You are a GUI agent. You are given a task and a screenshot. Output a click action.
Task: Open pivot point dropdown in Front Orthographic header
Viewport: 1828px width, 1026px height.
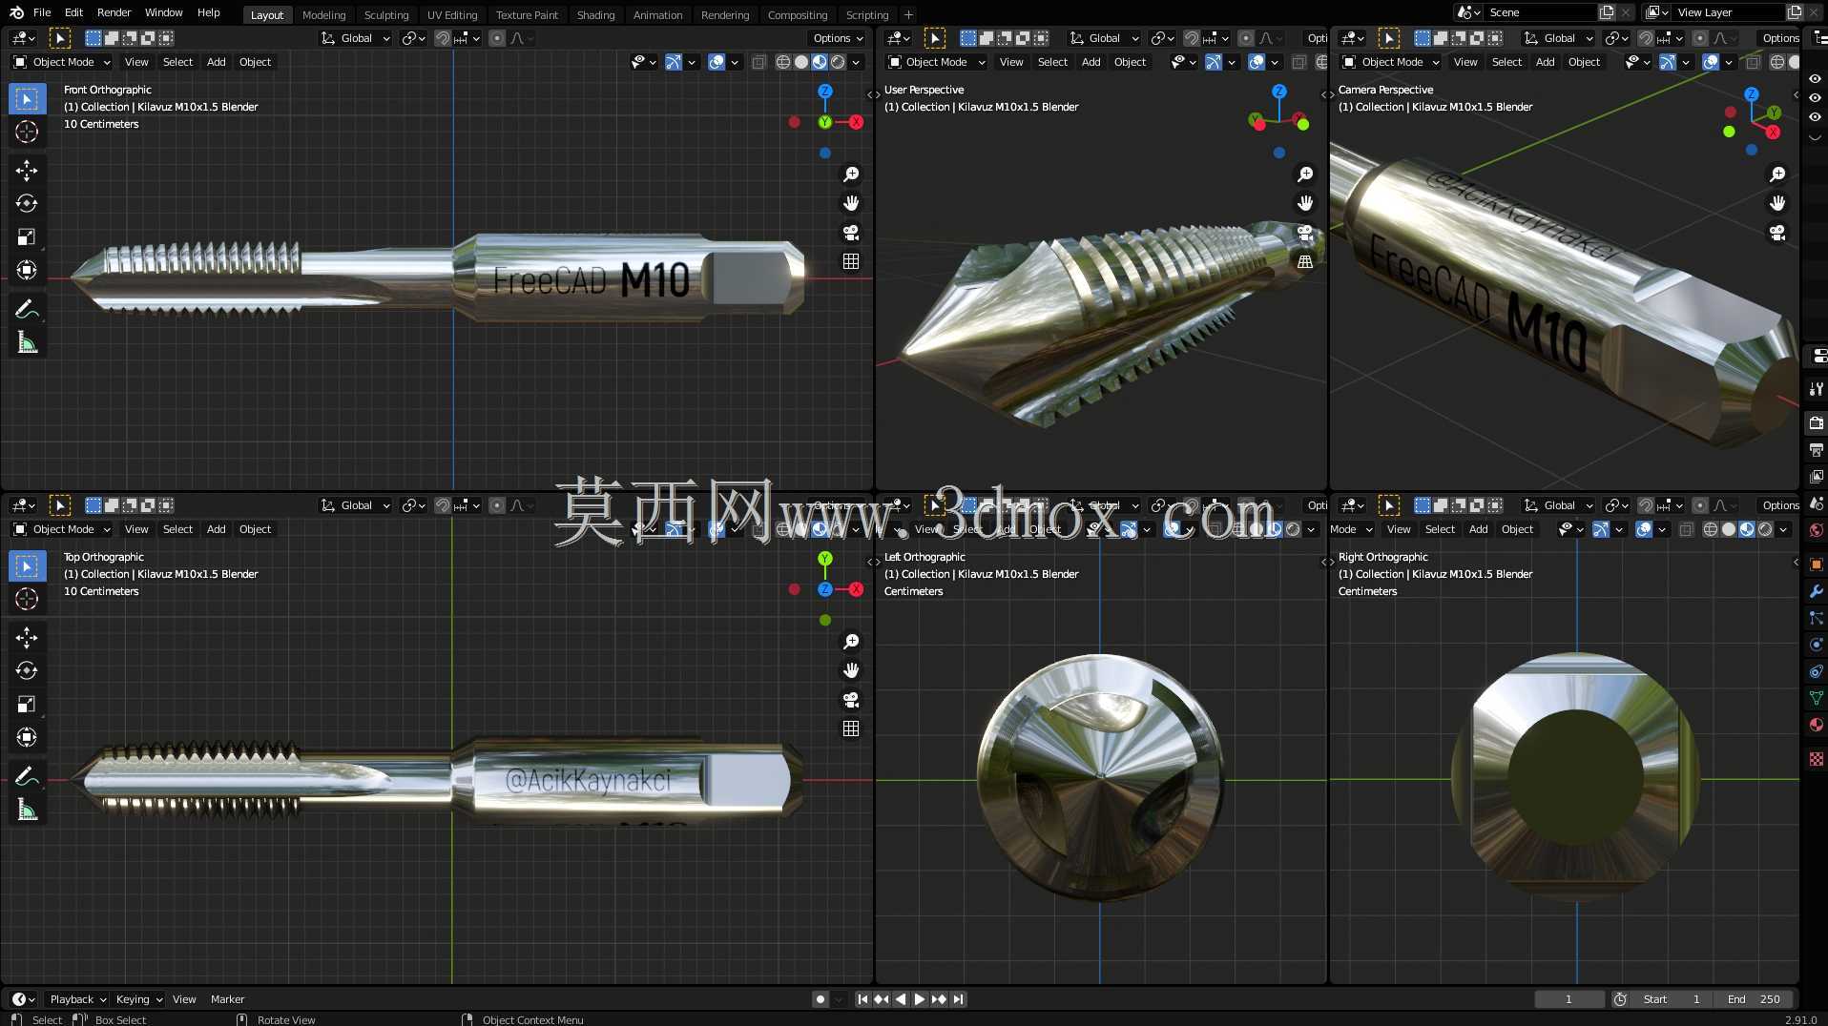point(413,38)
